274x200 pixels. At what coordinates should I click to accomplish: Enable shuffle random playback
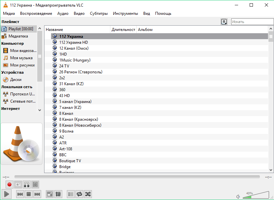(x=88, y=194)
